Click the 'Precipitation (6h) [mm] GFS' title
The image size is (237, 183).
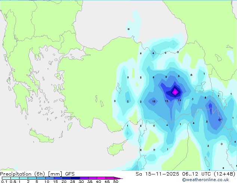(x=37, y=174)
